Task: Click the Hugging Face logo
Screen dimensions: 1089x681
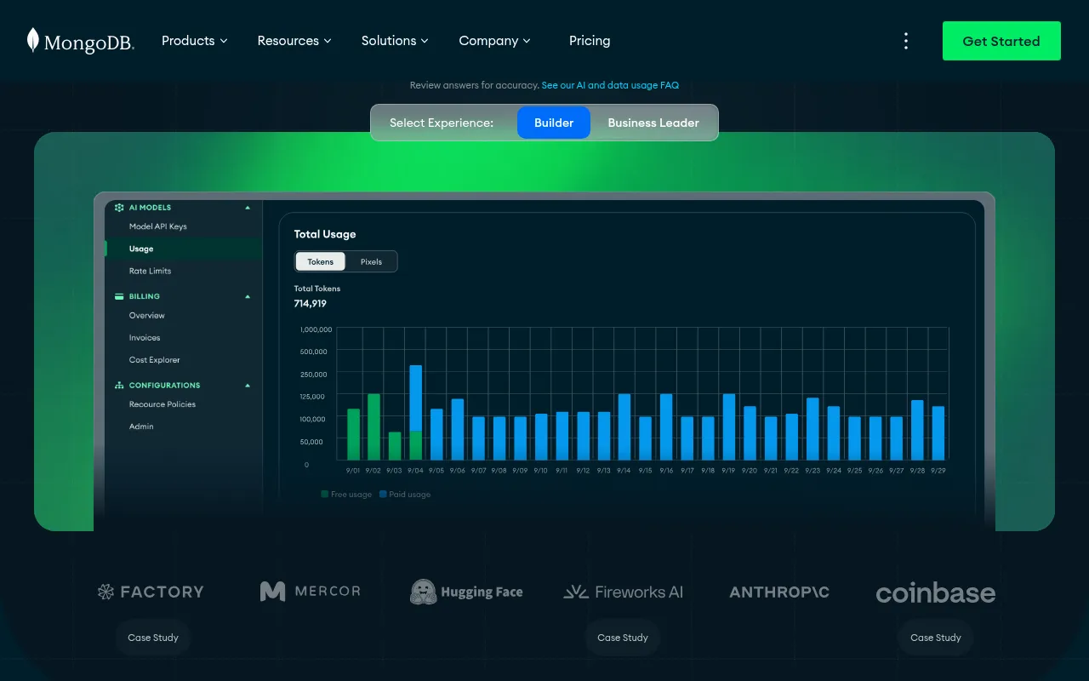Action: (466, 592)
